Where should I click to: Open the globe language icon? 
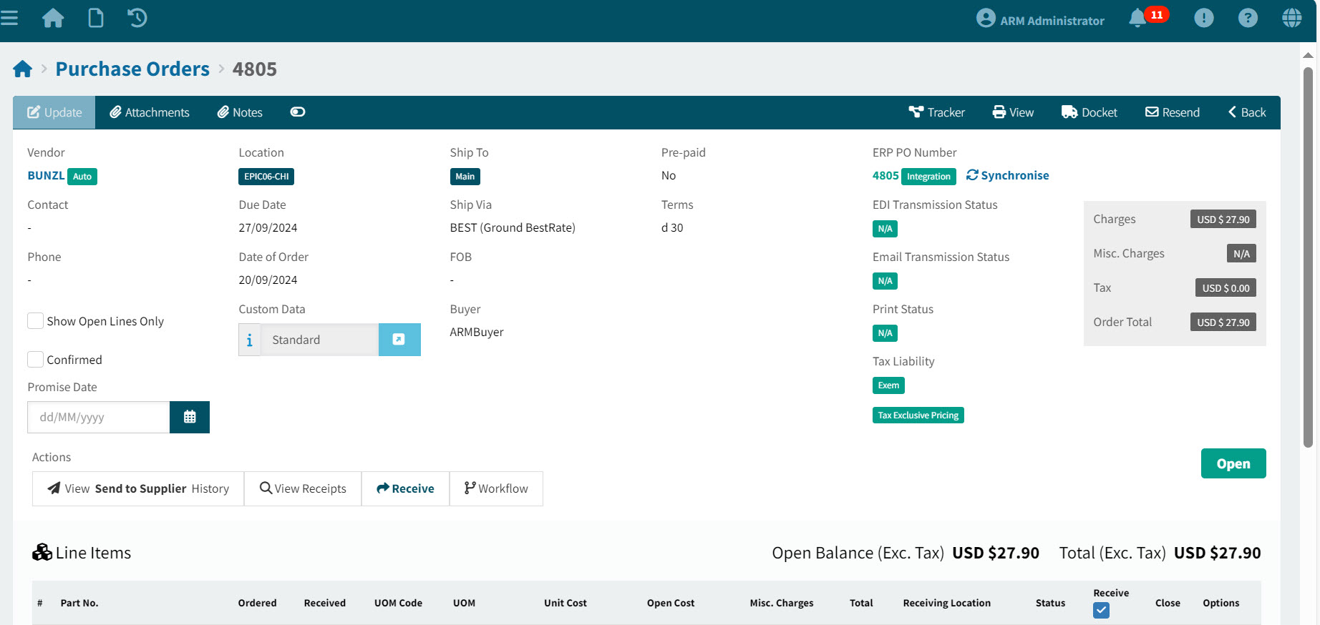1291,18
